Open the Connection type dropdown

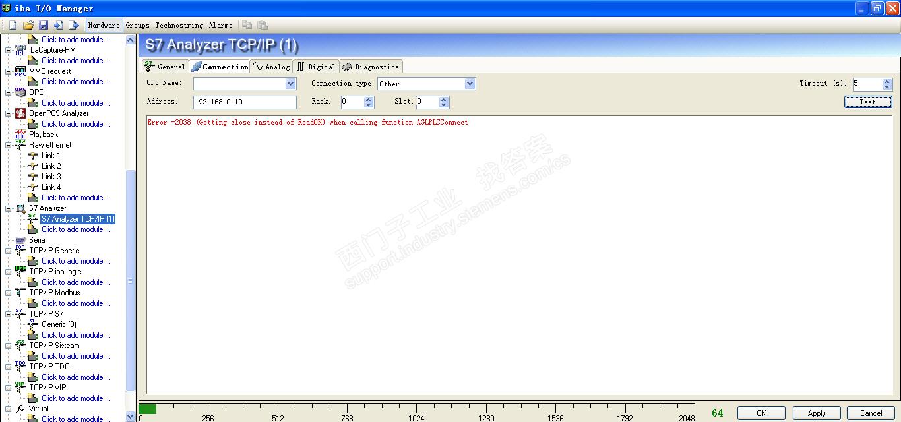point(470,84)
